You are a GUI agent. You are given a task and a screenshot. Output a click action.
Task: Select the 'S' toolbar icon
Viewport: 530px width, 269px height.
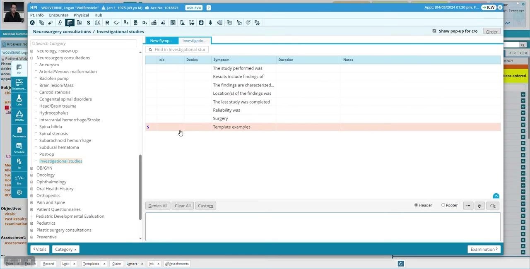88,22
